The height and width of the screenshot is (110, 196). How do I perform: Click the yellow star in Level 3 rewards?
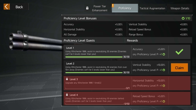(x=164, y=86)
